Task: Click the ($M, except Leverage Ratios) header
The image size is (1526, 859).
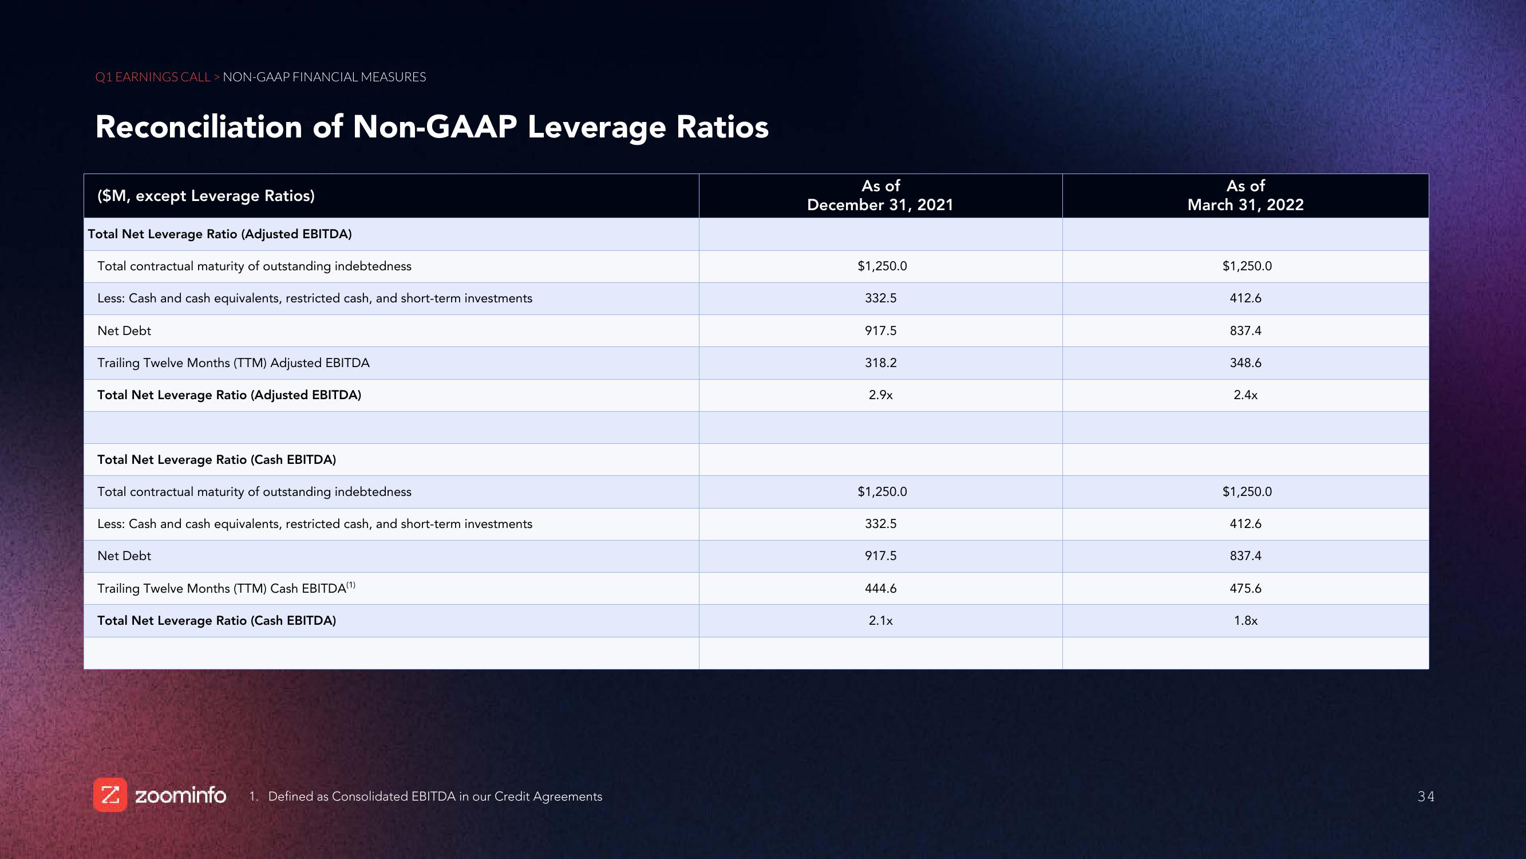Action: [206, 196]
